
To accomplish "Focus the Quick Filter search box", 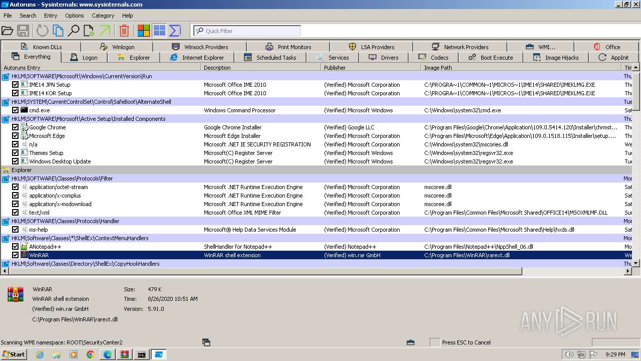I will 247,31.
